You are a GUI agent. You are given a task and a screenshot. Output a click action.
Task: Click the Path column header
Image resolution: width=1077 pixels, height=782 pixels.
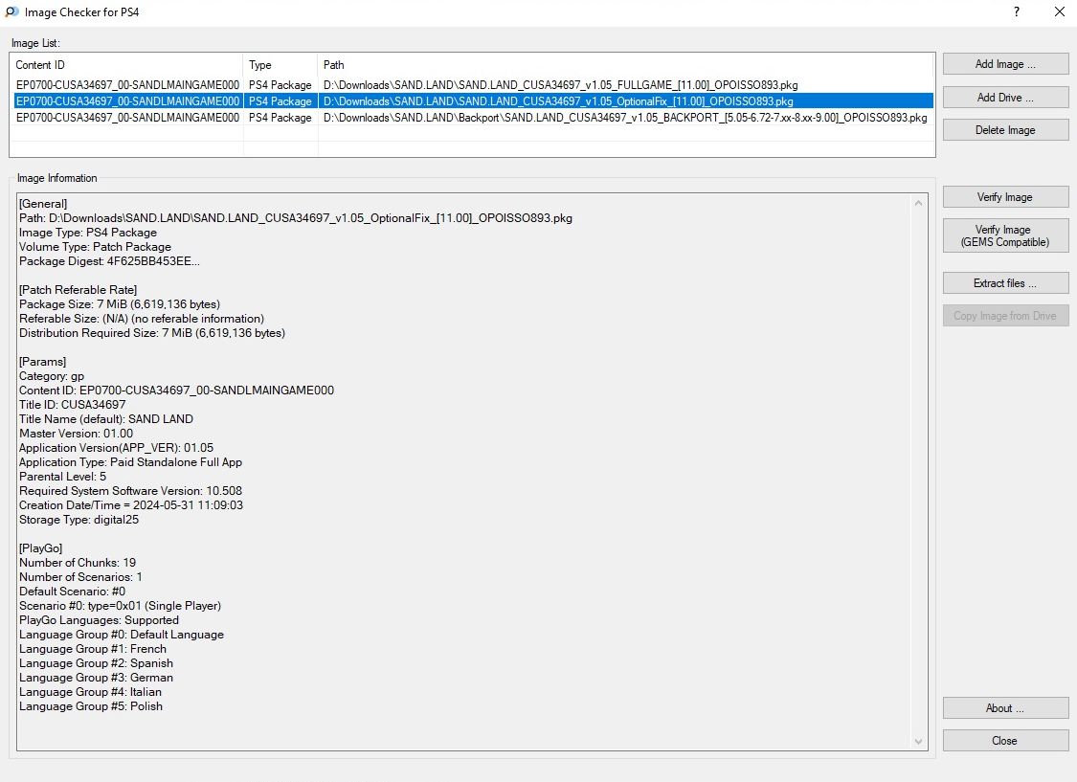pyautogui.click(x=626, y=64)
